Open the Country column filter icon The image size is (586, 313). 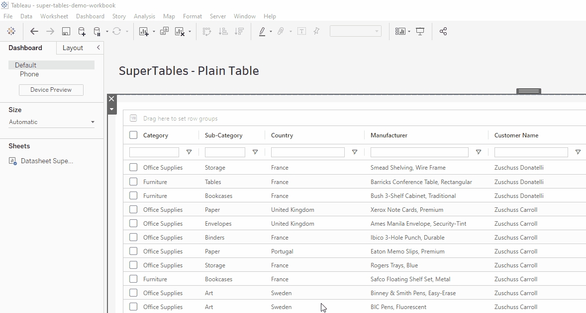click(355, 152)
